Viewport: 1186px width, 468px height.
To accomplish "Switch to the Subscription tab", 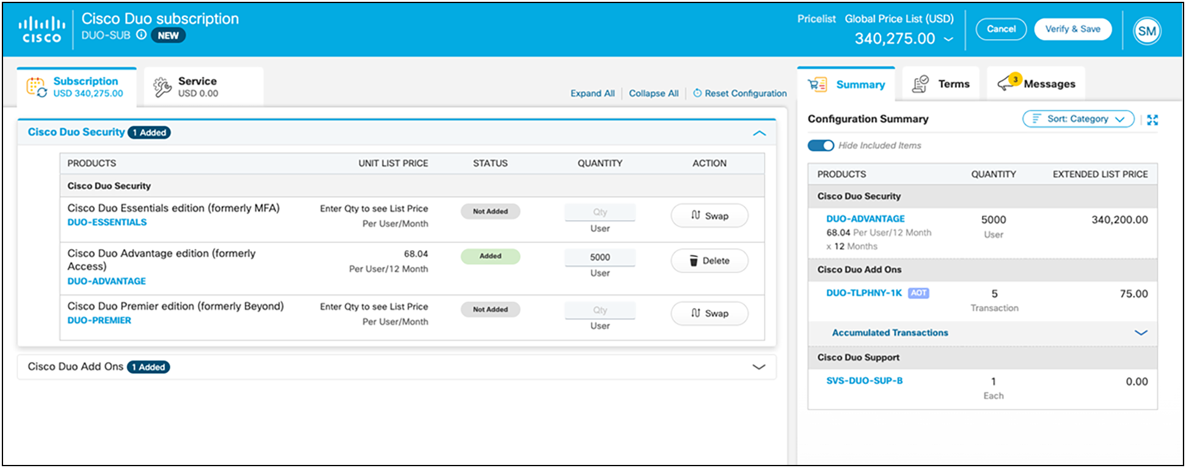I will pos(77,87).
